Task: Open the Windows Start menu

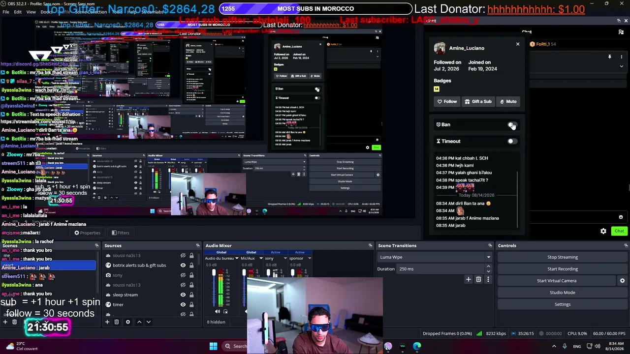Action: tap(213, 346)
